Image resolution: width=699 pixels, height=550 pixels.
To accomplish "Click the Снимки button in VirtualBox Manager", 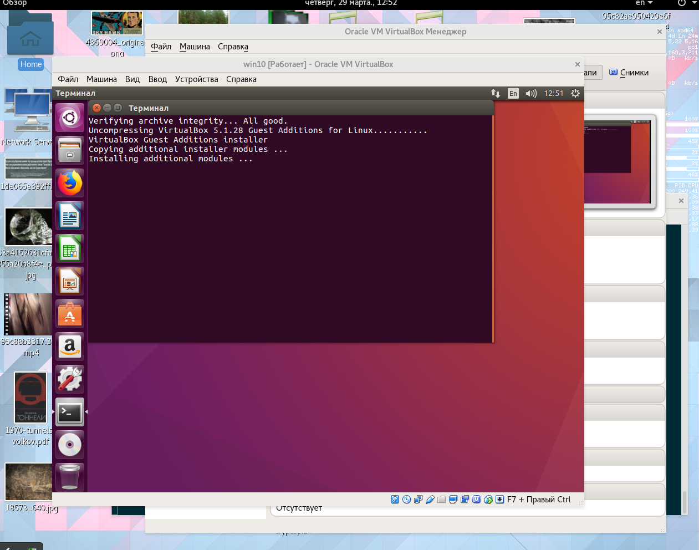I will (x=629, y=73).
